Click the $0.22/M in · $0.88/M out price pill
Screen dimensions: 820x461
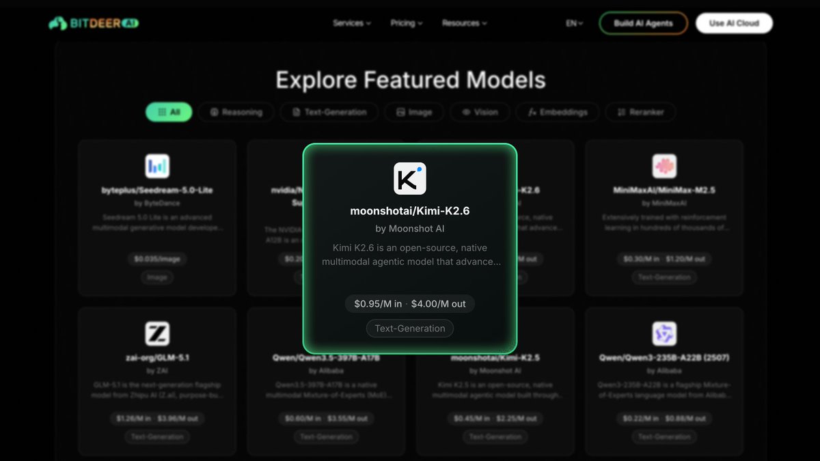664,419
